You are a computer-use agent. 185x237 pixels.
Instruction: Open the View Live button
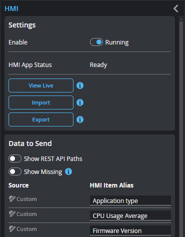tap(41, 85)
